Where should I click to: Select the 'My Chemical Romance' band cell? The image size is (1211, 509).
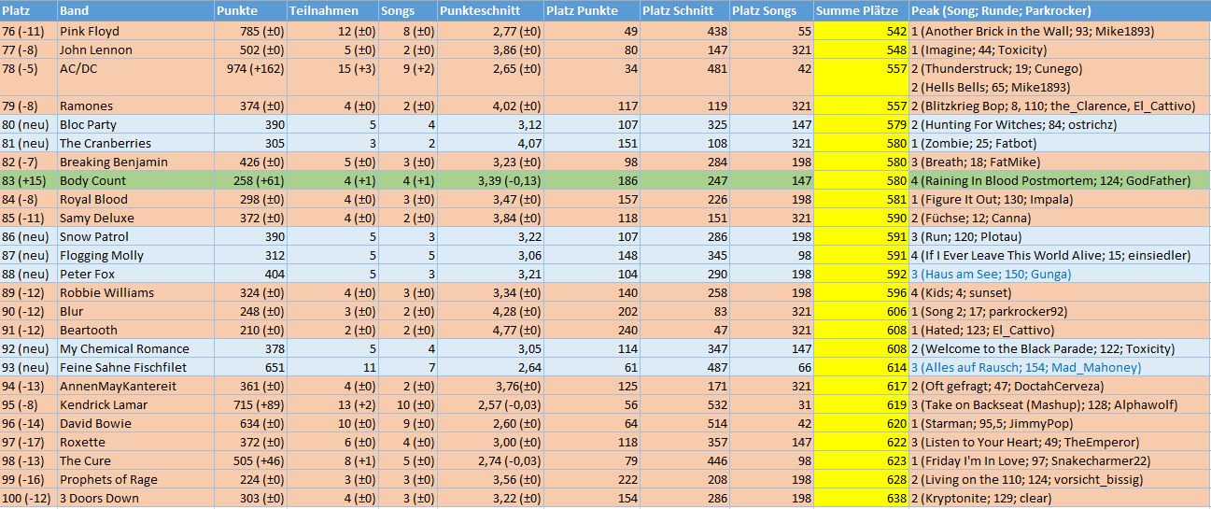(134, 348)
